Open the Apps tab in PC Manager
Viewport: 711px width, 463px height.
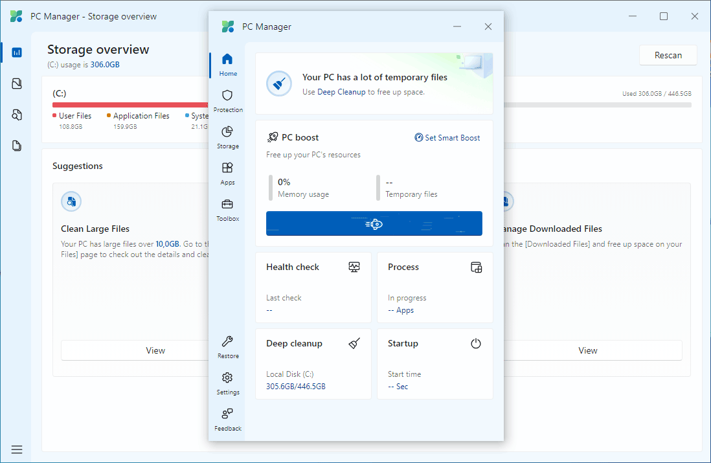pyautogui.click(x=228, y=174)
